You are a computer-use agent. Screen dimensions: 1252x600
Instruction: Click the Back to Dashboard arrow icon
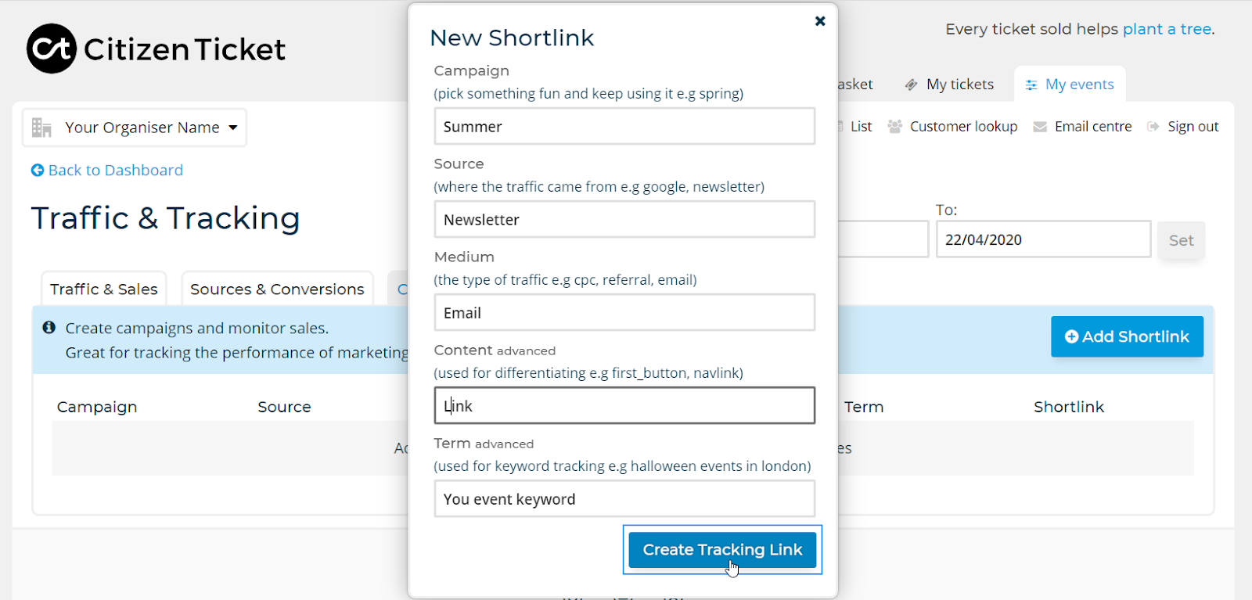click(38, 171)
